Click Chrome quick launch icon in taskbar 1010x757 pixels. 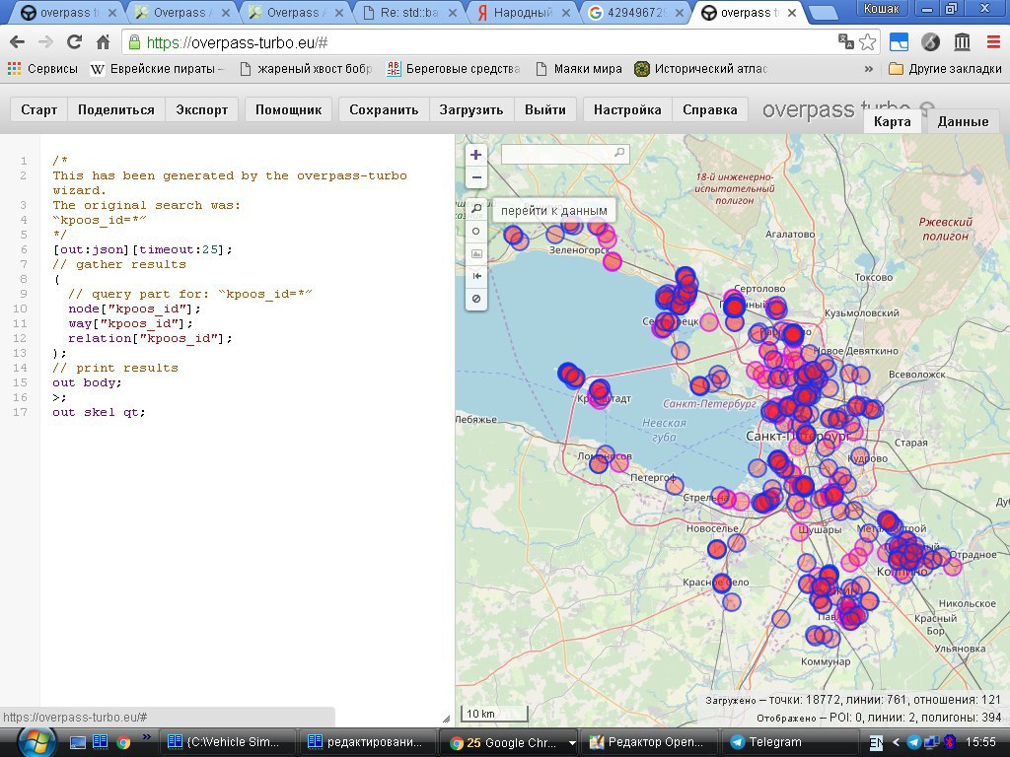tap(123, 742)
